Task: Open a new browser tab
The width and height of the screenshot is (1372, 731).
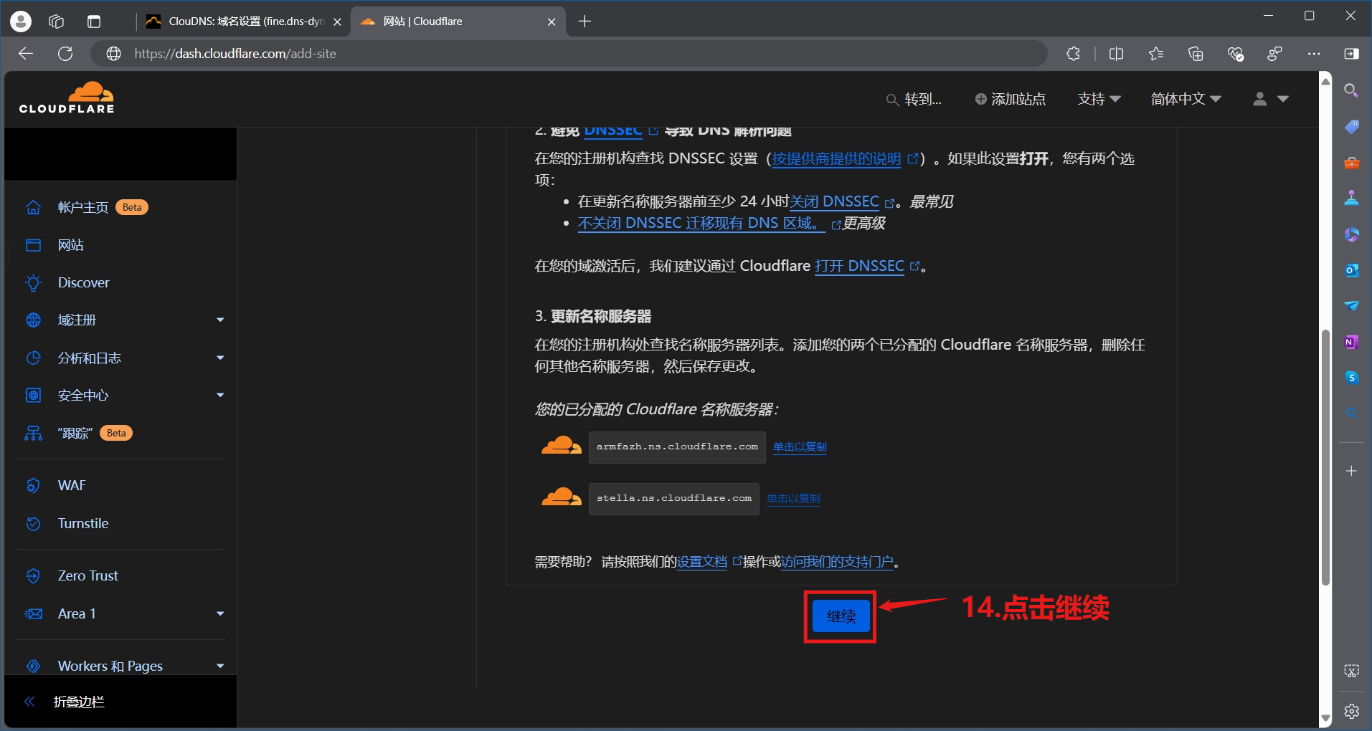Action: pos(585,21)
